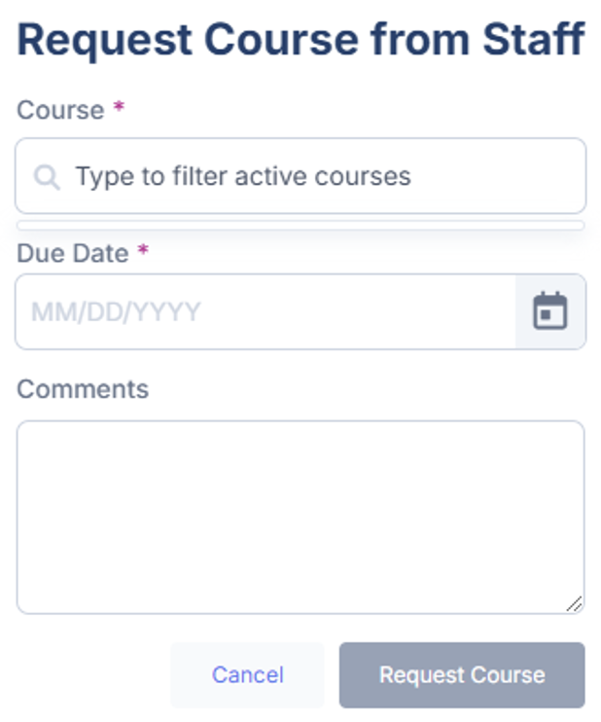The image size is (601, 722).
Task: Click the magnifier search icon in Course field
Action: click(46, 177)
